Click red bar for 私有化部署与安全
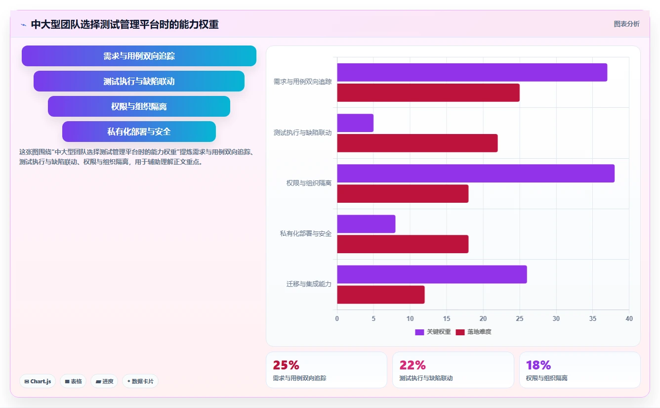The width and height of the screenshot is (660, 408). (x=403, y=244)
